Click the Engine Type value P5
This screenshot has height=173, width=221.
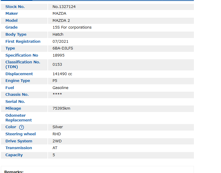55,81
